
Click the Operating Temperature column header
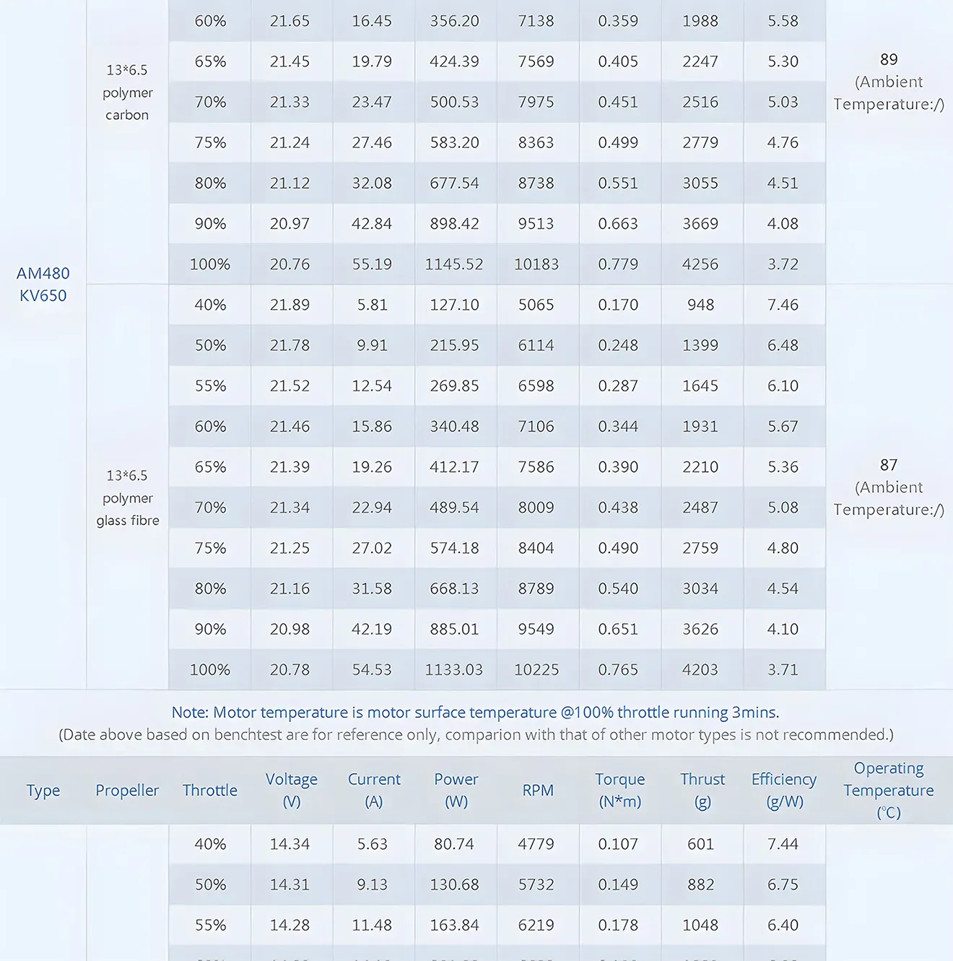coord(888,791)
